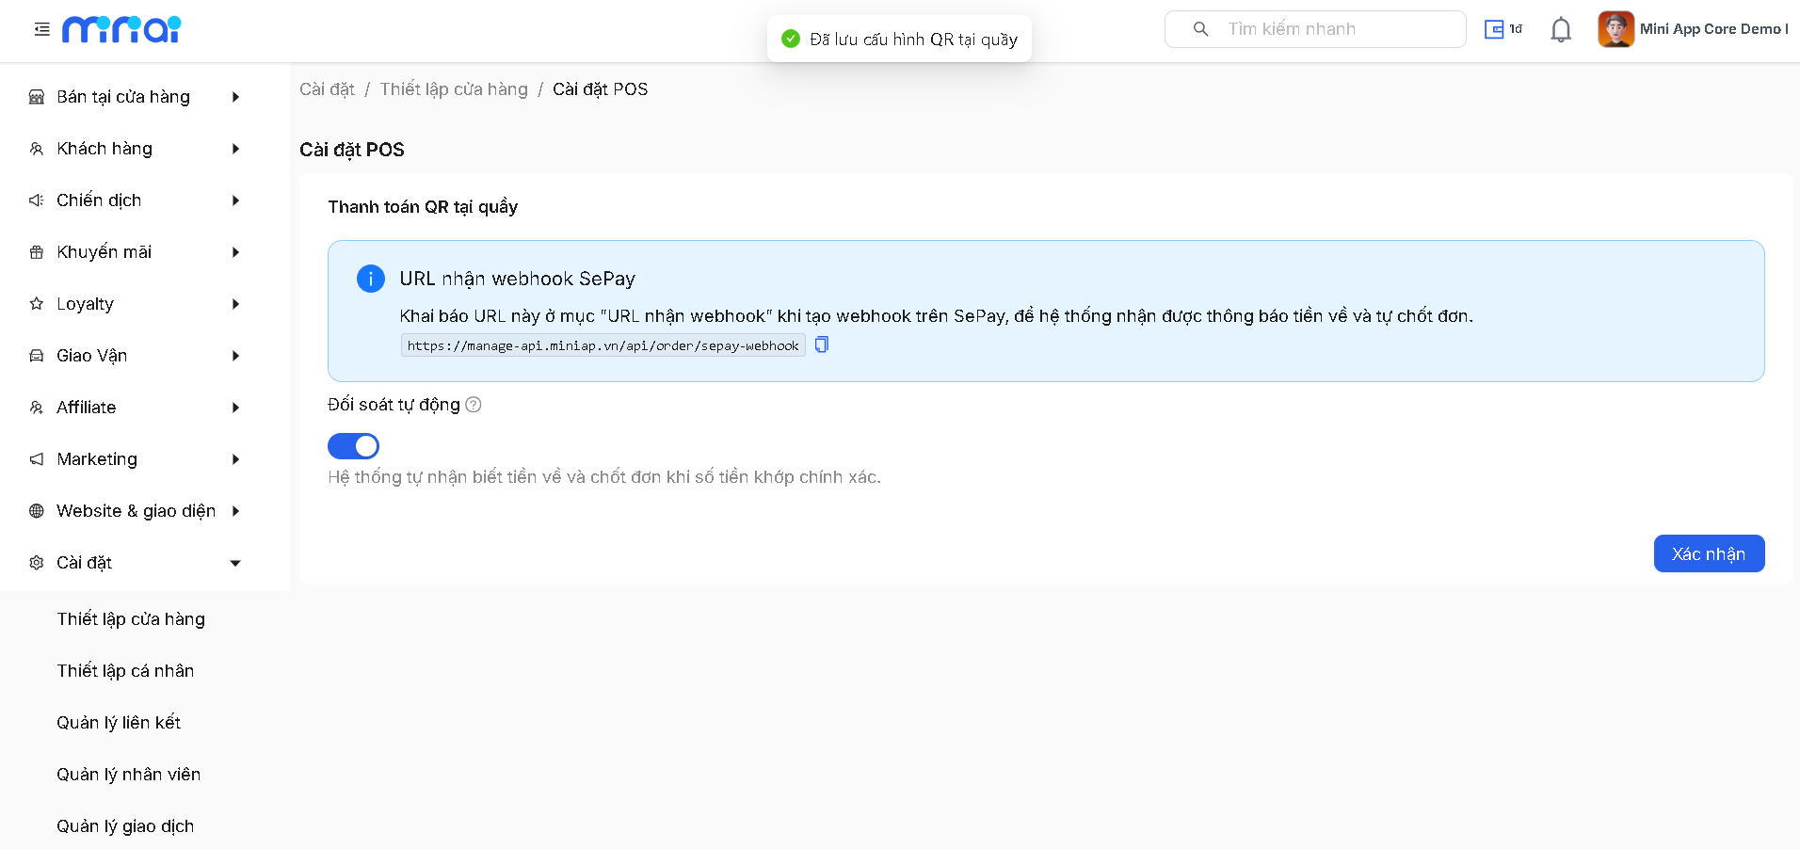Open Thiết lập cá nhân submenu item
This screenshot has height=849, width=1800.
coord(125,671)
